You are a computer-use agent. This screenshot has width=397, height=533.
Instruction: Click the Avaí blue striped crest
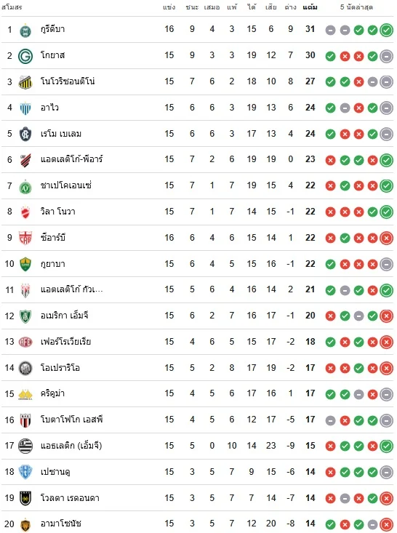[25, 108]
